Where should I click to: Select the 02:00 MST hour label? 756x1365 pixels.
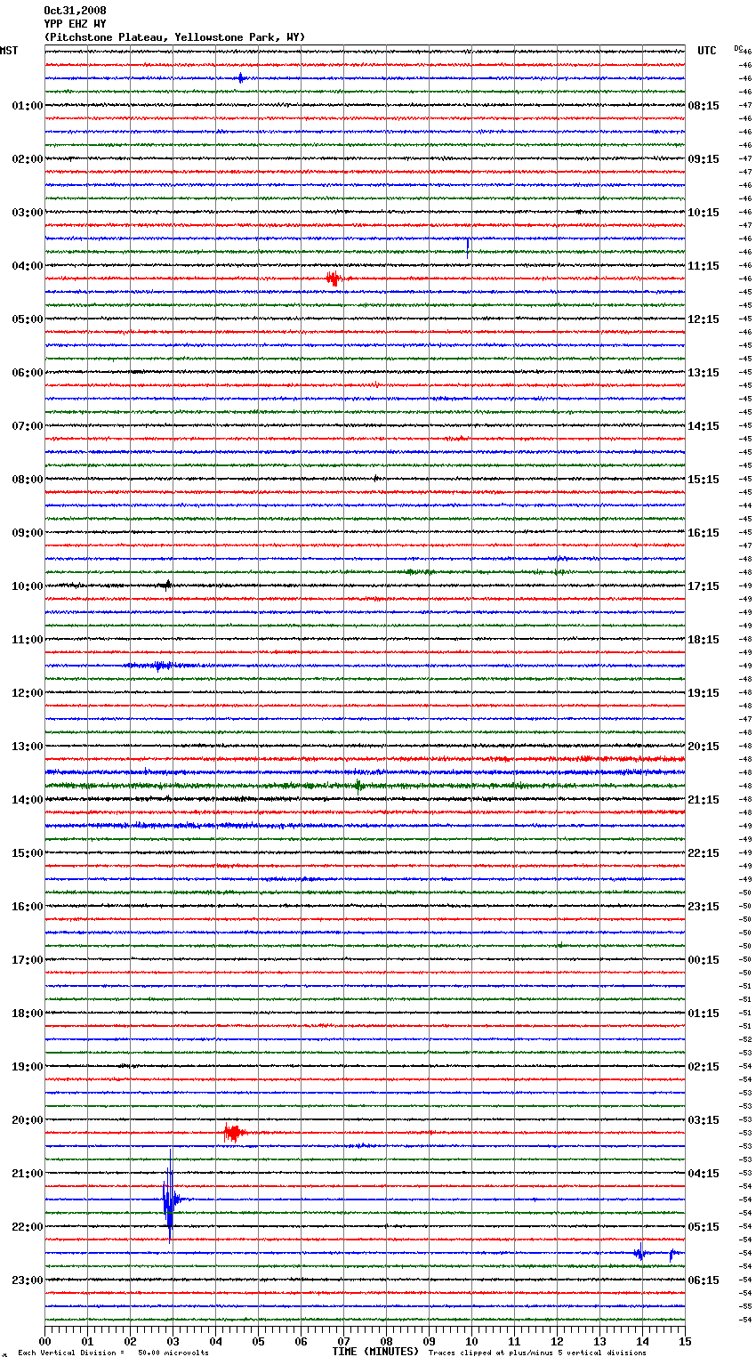coord(28,159)
